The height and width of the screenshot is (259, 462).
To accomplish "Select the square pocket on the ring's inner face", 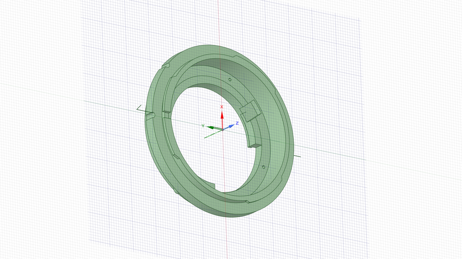I will pos(250,111).
